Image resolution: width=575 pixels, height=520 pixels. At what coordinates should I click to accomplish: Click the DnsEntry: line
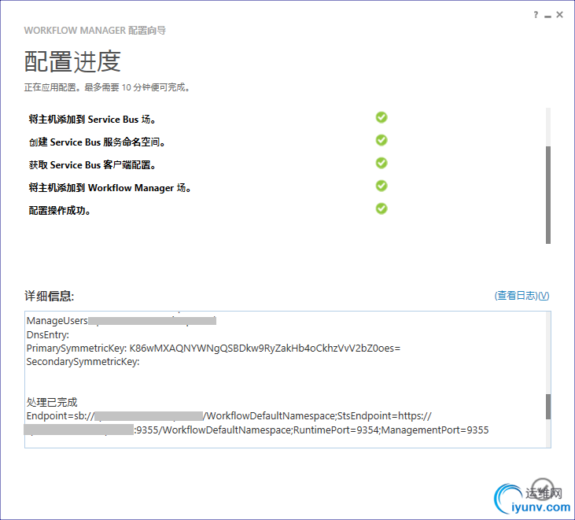click(48, 335)
